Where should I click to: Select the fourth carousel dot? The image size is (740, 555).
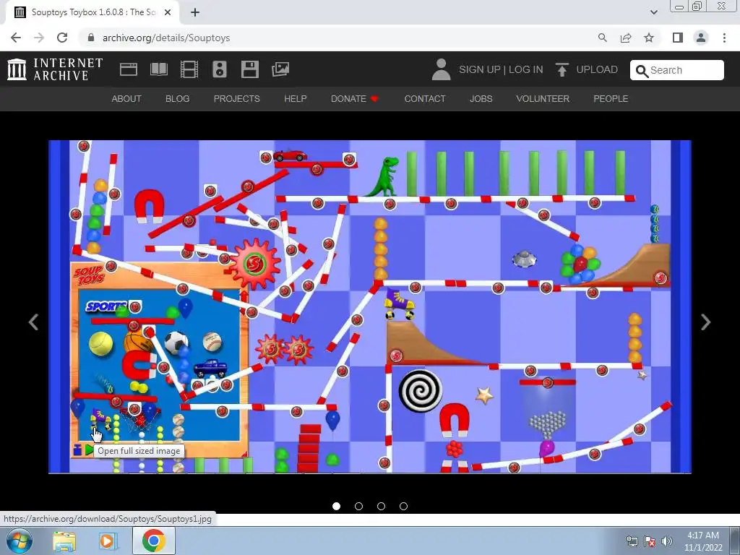click(403, 506)
